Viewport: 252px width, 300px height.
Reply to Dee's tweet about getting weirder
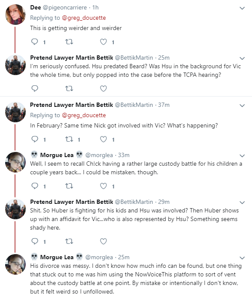(x=35, y=42)
